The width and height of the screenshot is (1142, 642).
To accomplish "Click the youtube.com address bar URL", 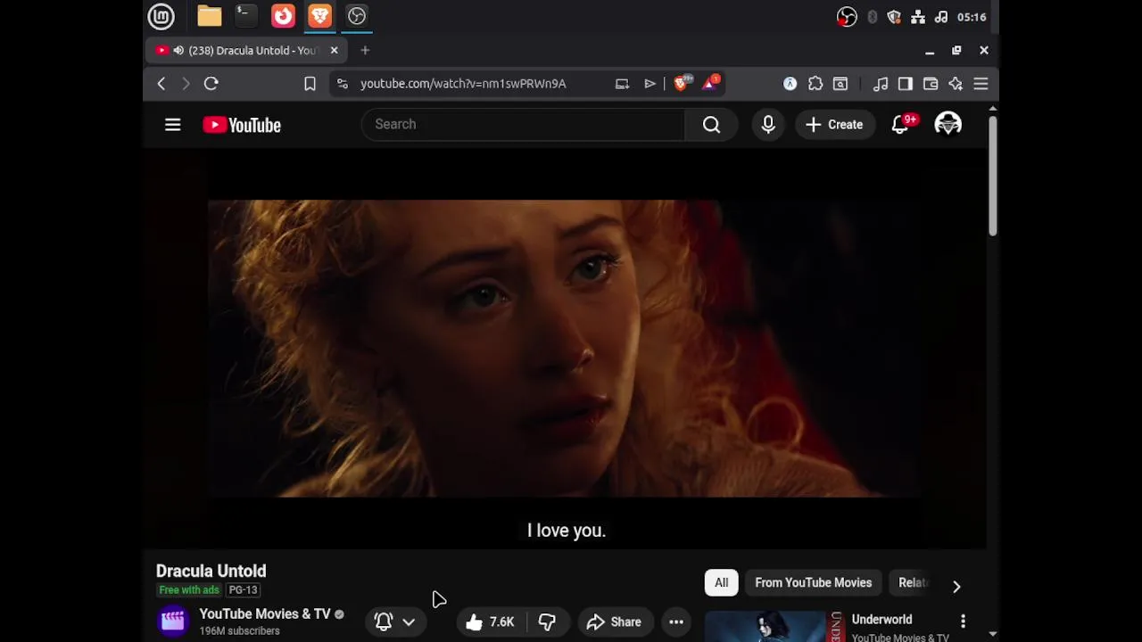I will point(463,84).
